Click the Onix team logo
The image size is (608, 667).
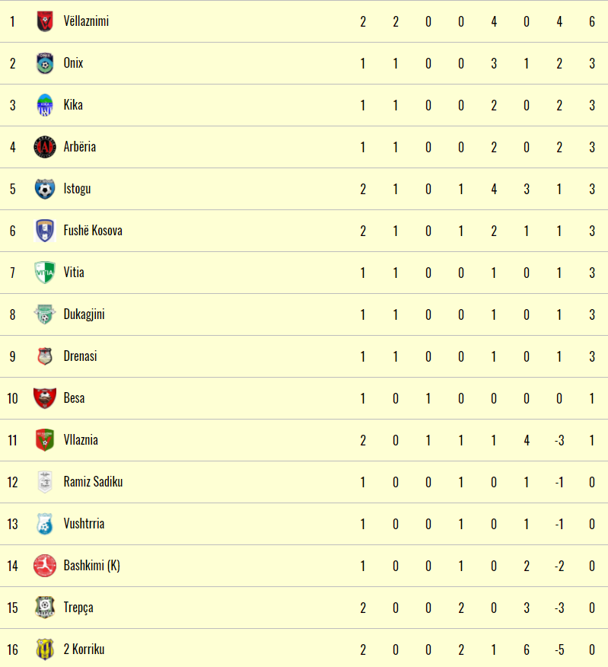45,63
